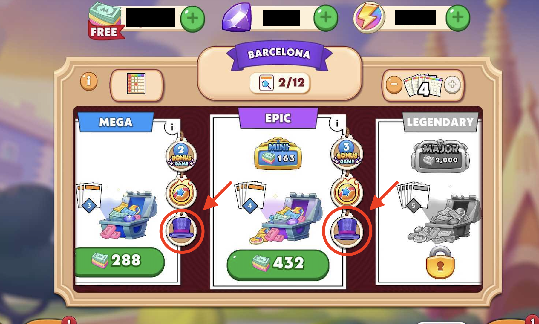
Task: Open the orange info icon
Action: click(89, 81)
